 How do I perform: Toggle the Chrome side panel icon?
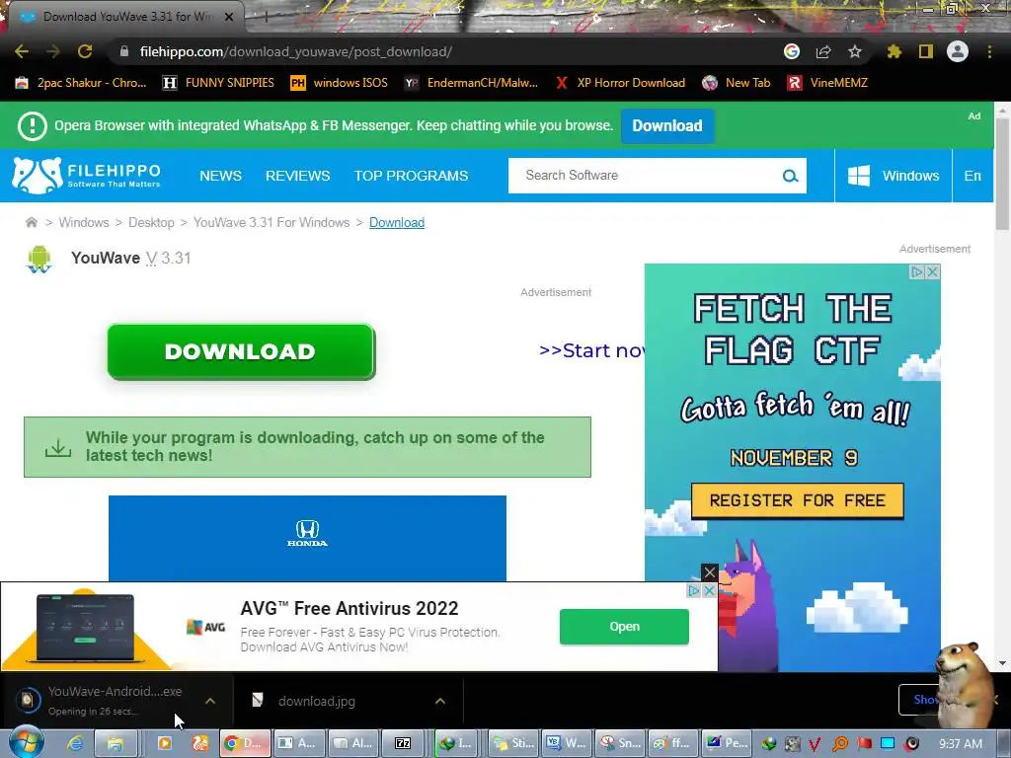926,51
